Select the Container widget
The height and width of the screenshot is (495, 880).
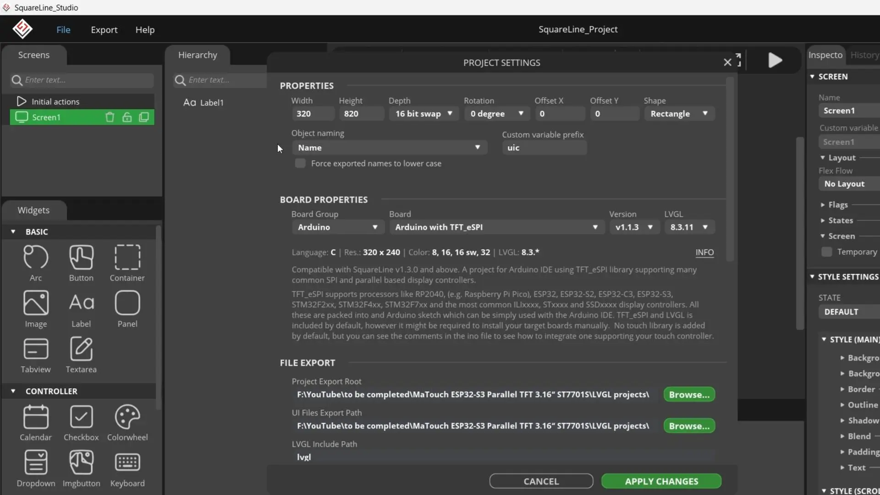[127, 263]
